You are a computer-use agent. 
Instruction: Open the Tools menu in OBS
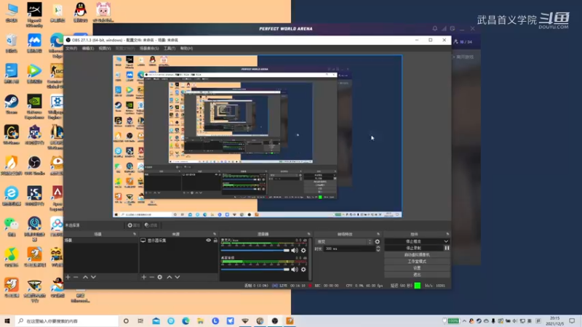(170, 49)
